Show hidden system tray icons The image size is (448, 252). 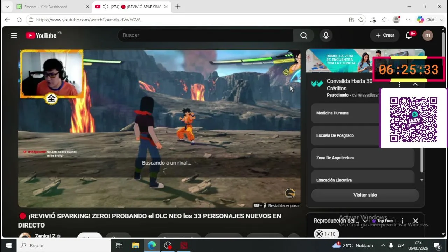[x=383, y=245]
